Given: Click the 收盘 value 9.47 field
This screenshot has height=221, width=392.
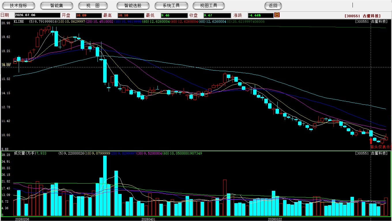Looking at the screenshot, I should [217, 15].
